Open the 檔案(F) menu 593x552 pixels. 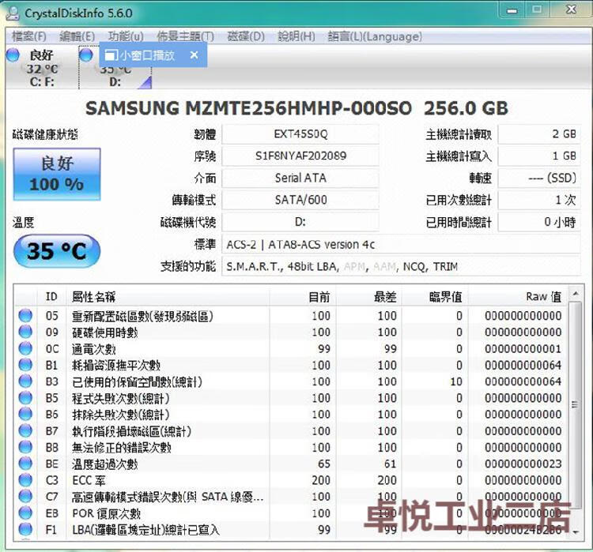click(x=29, y=36)
